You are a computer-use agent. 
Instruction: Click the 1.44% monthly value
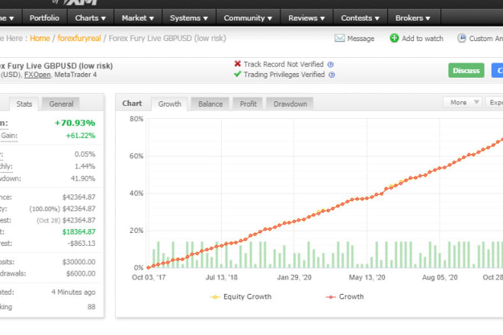85,167
